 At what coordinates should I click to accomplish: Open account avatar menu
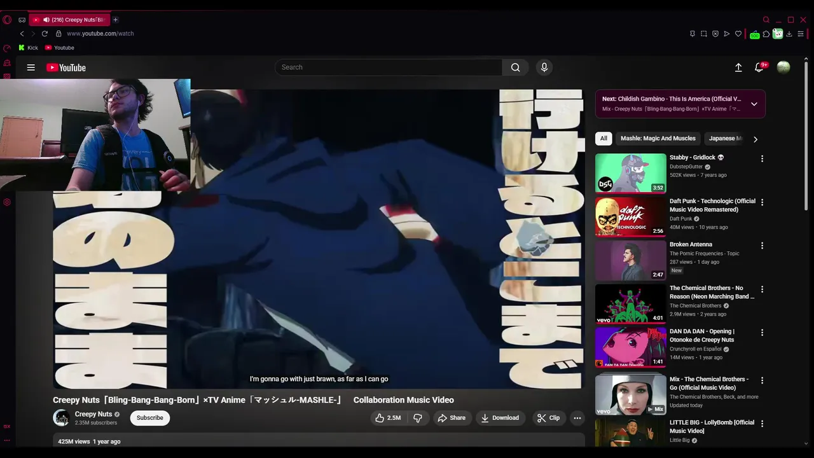coord(783,67)
